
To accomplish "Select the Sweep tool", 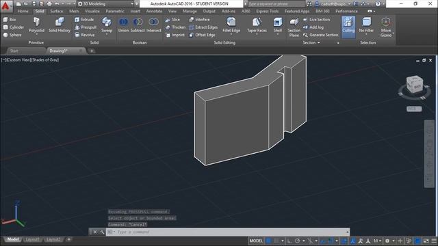I will click(x=107, y=25).
